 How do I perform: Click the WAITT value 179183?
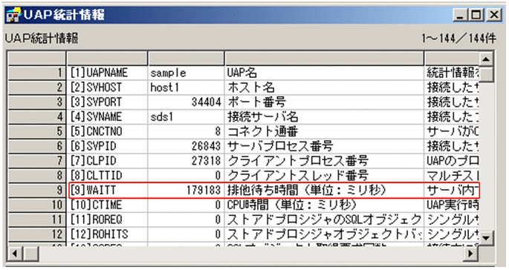click(x=186, y=190)
